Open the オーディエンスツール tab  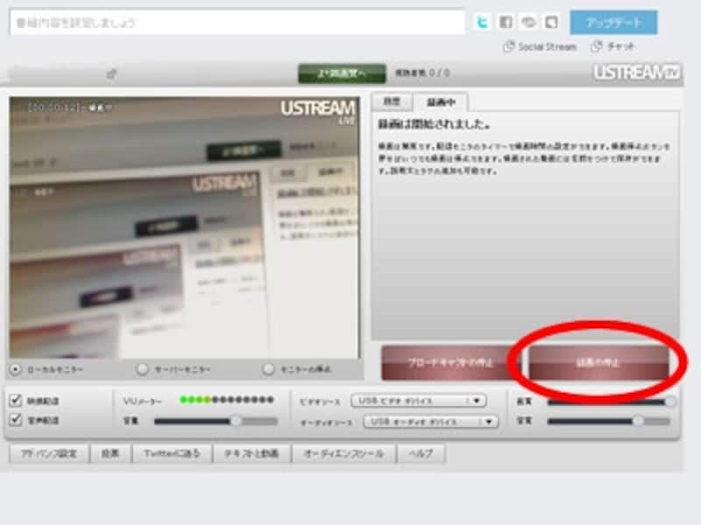pyautogui.click(x=343, y=454)
